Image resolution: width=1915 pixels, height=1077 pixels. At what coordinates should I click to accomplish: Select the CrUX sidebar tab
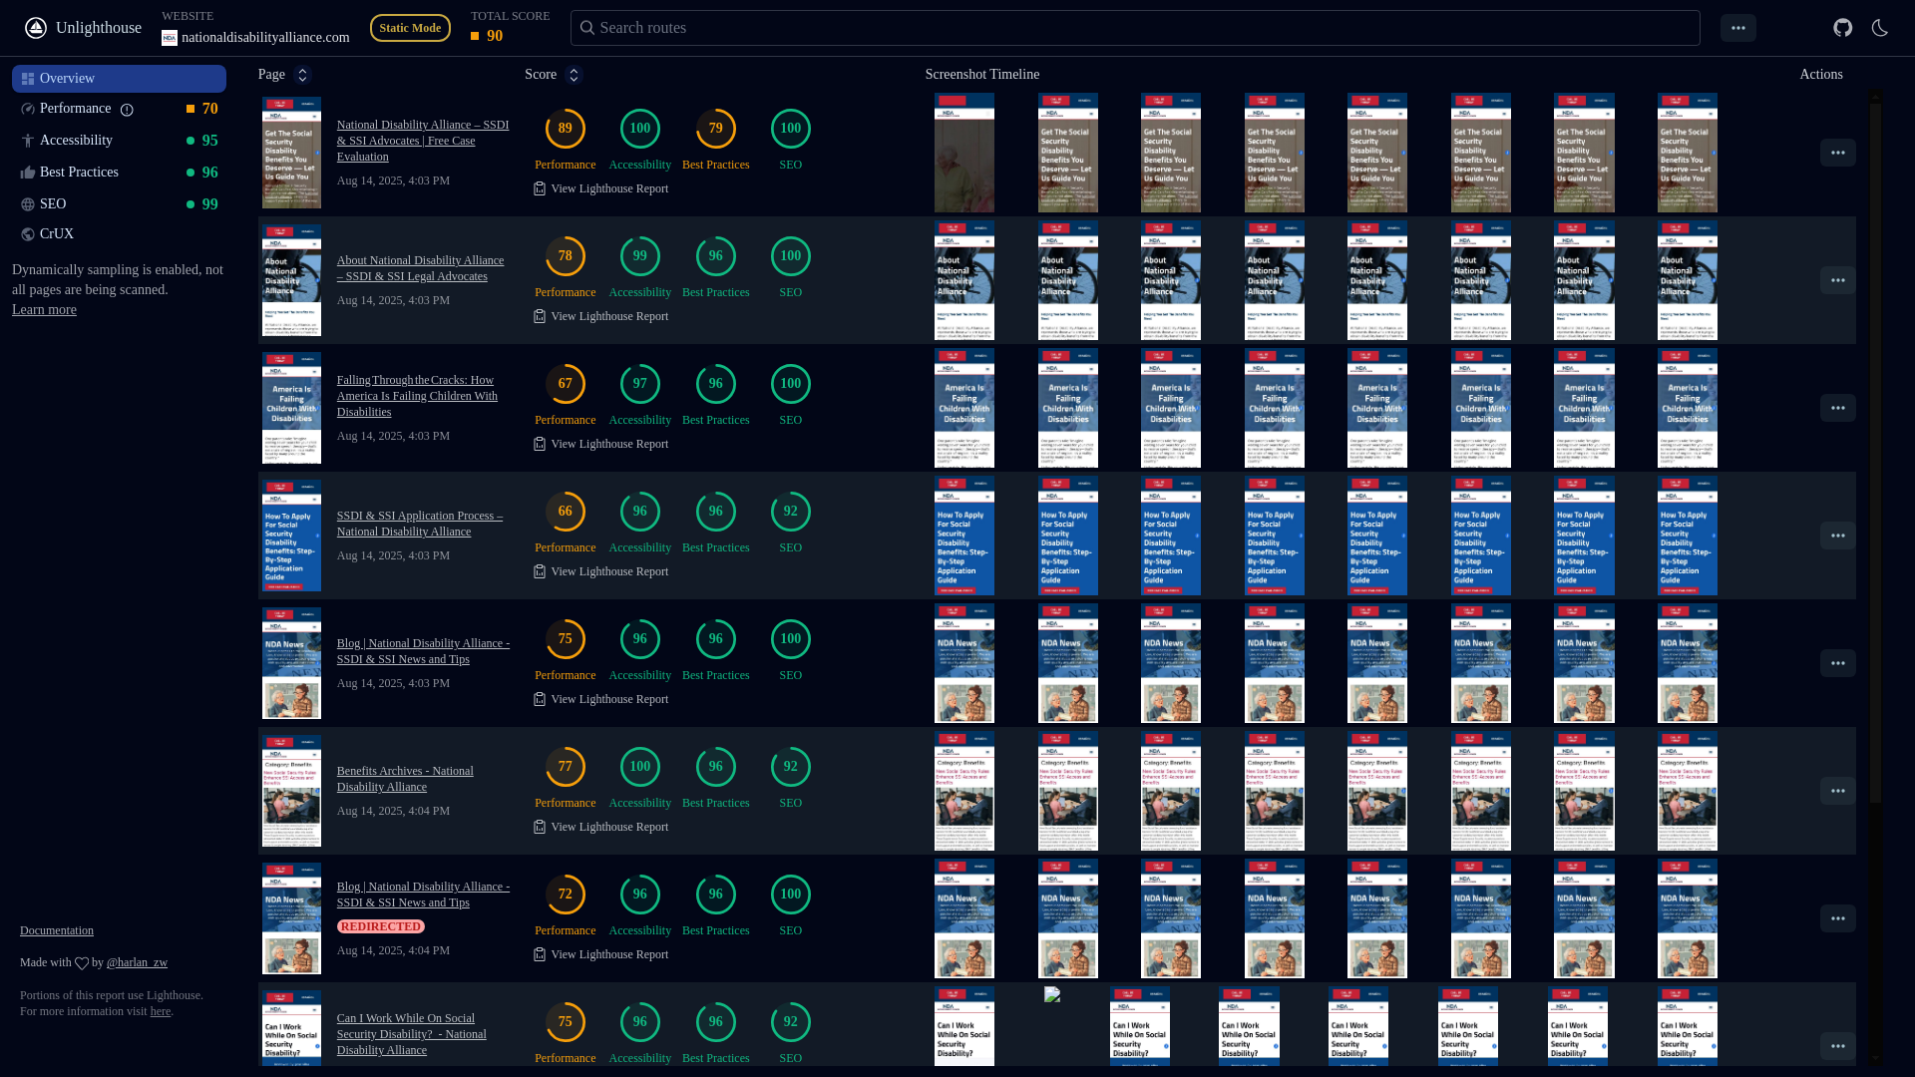coord(119,234)
